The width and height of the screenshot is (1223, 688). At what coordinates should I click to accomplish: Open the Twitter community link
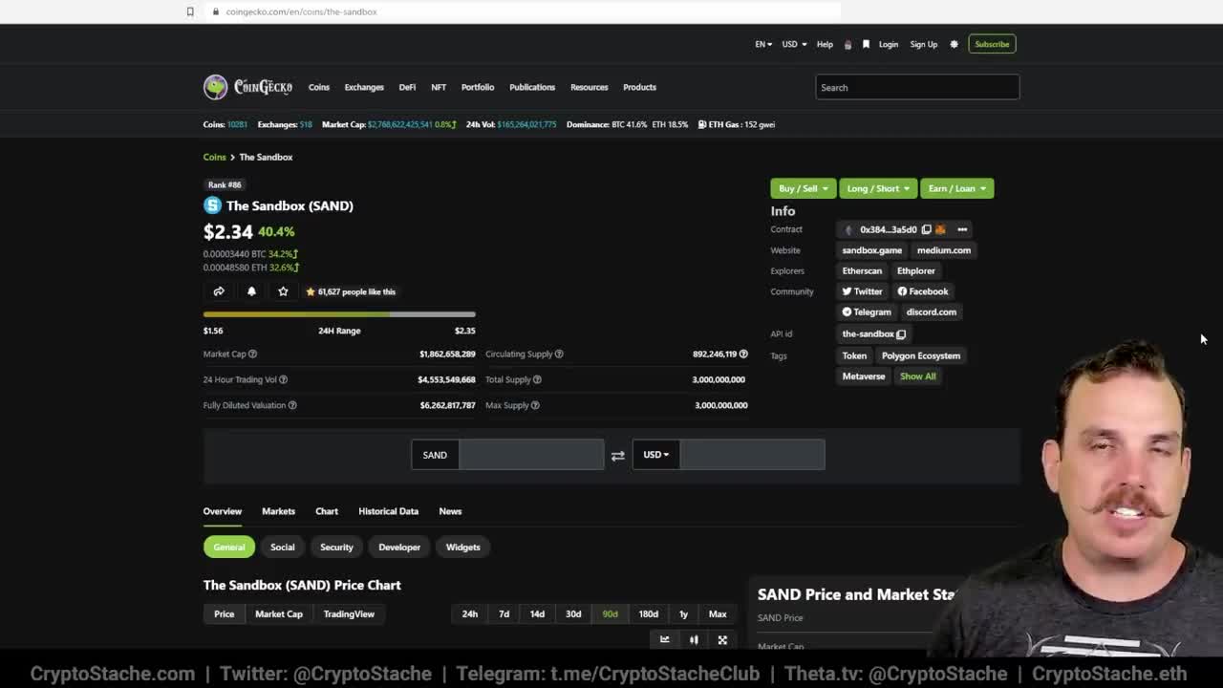pos(862,291)
